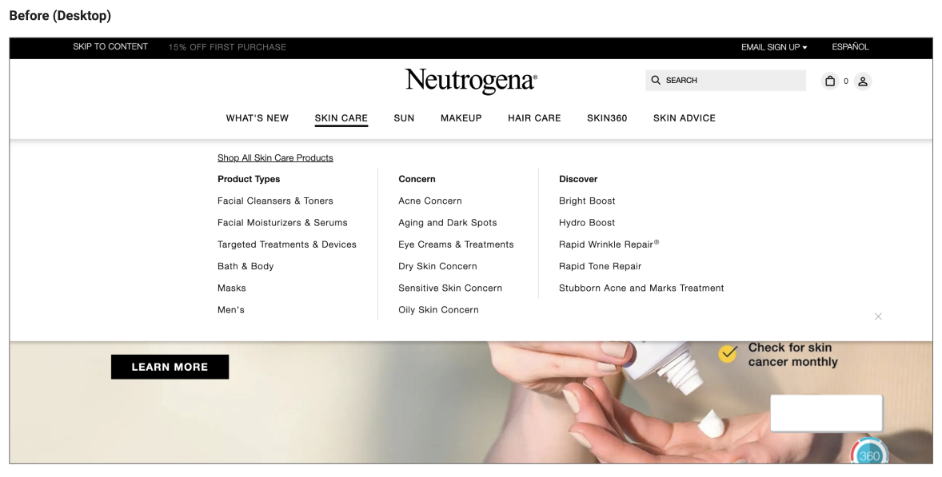Choose Eye Creams & Treatments
Viewport: 942px width, 477px height.
[x=456, y=244]
